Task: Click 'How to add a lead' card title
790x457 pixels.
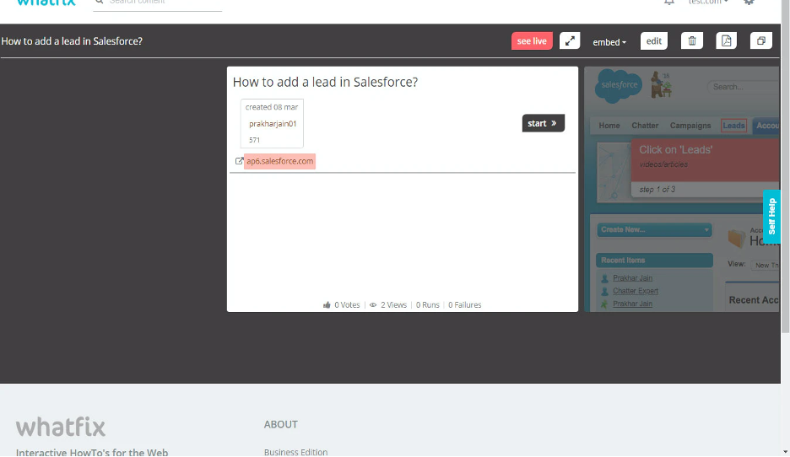Action: (x=325, y=82)
